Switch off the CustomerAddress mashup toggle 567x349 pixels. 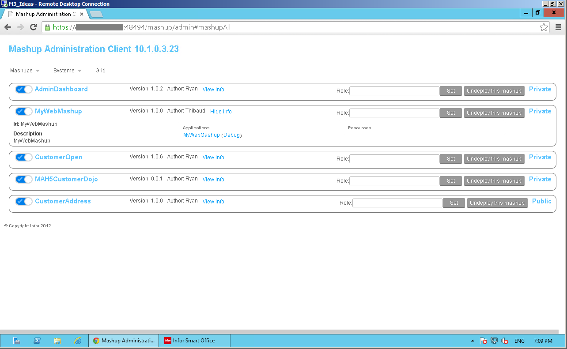pyautogui.click(x=24, y=202)
